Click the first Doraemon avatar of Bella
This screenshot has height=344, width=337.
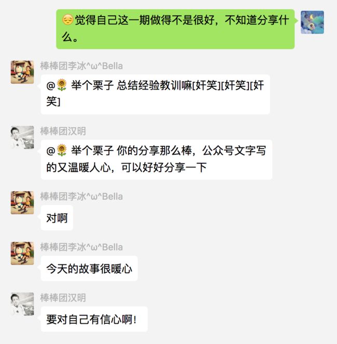click(22, 72)
